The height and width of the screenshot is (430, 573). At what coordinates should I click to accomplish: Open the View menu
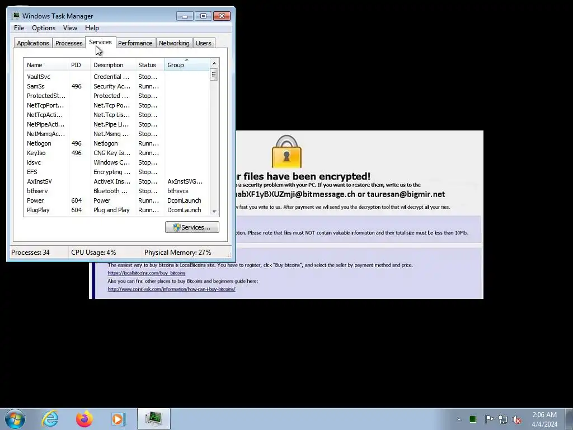point(70,28)
